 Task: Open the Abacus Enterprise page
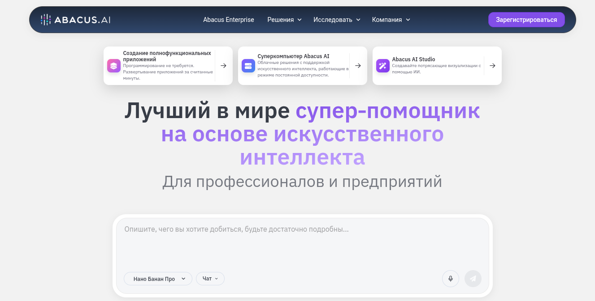click(228, 20)
